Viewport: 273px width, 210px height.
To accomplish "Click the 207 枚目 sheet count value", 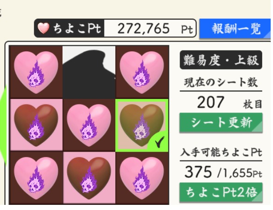I will coord(230,103).
